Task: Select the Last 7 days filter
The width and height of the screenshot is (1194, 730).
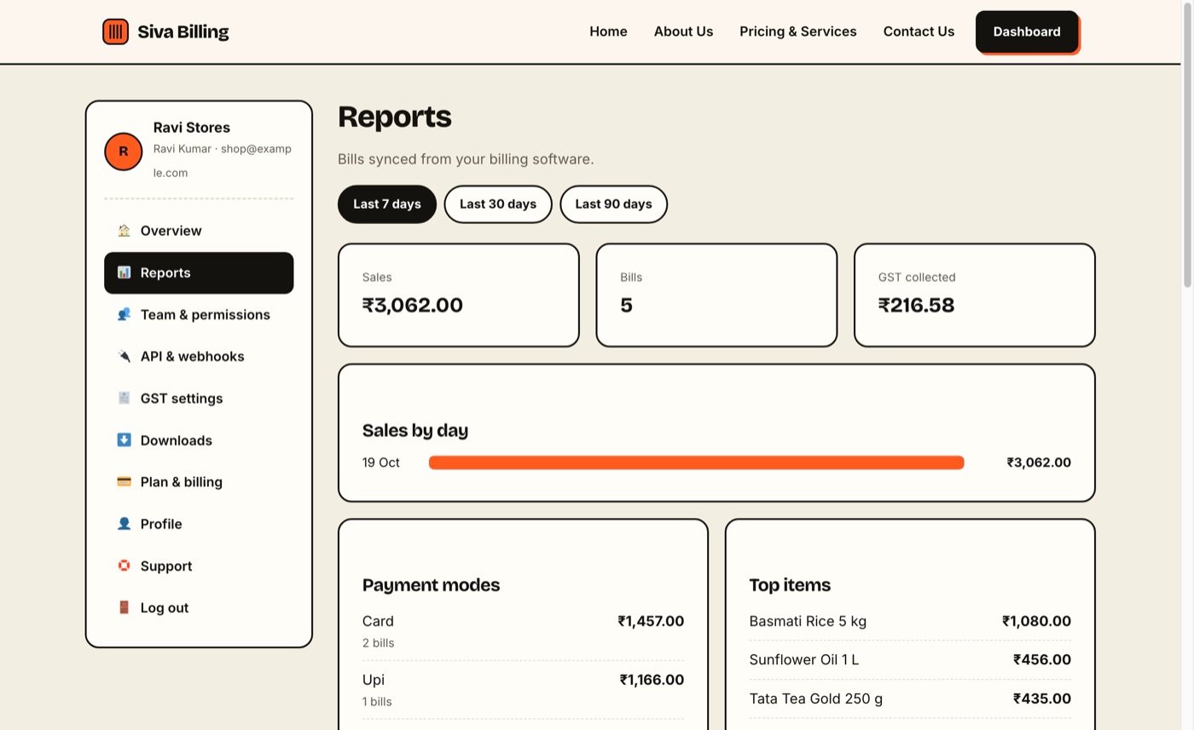Action: (387, 204)
